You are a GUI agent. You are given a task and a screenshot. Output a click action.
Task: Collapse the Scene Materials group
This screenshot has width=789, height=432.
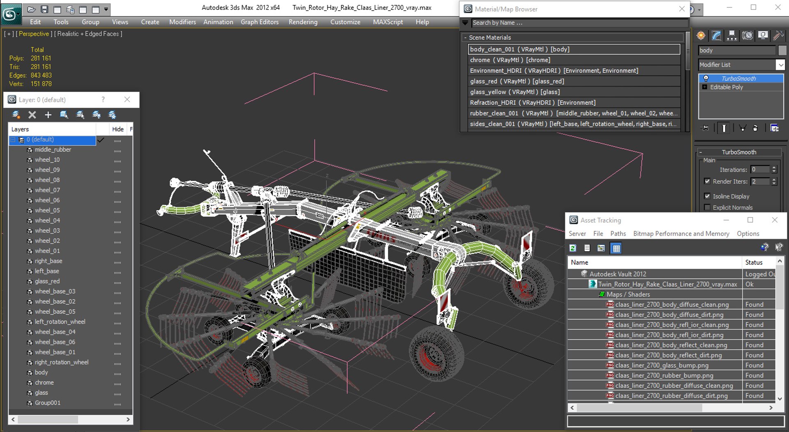point(465,37)
